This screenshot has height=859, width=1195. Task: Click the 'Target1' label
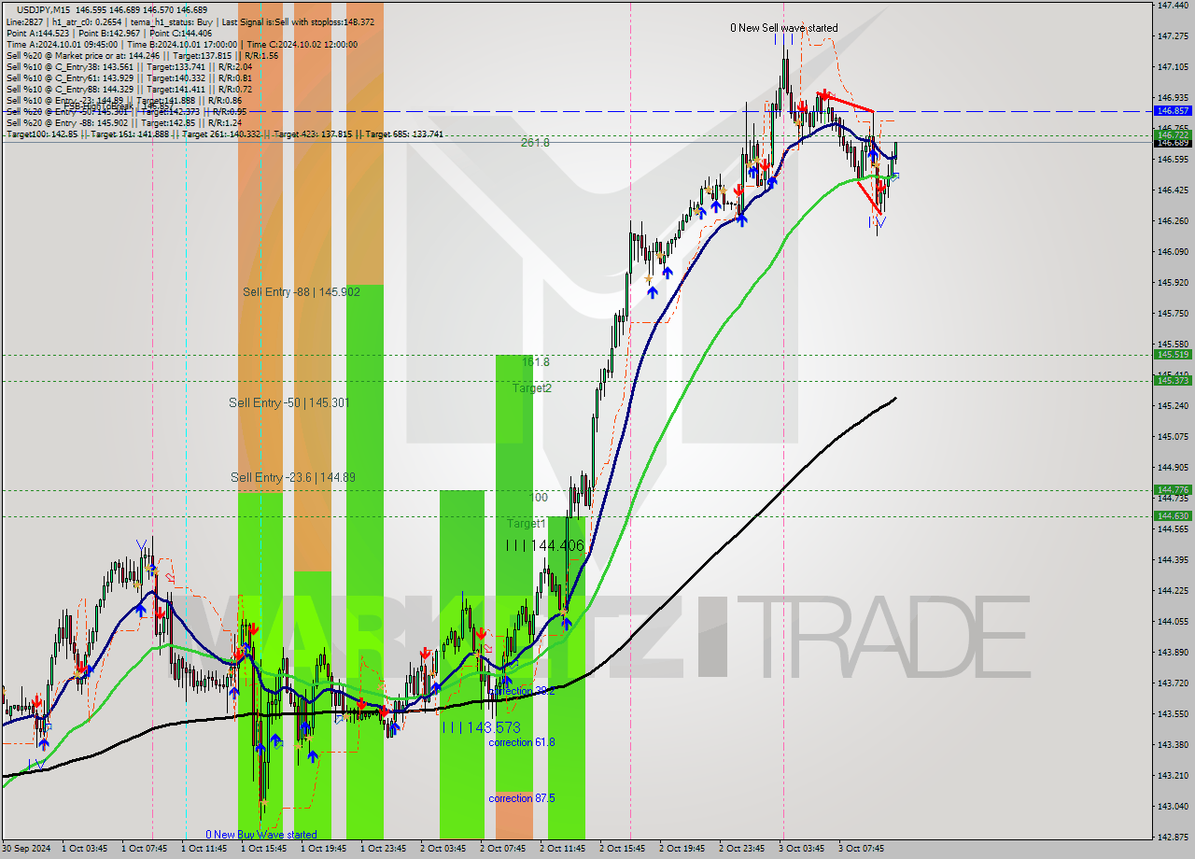(527, 524)
